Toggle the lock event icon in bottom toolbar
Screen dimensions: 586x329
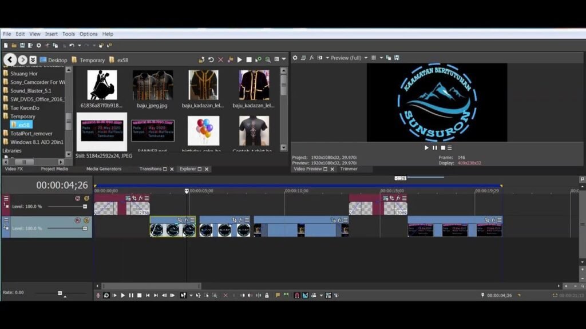pyautogui.click(x=267, y=295)
